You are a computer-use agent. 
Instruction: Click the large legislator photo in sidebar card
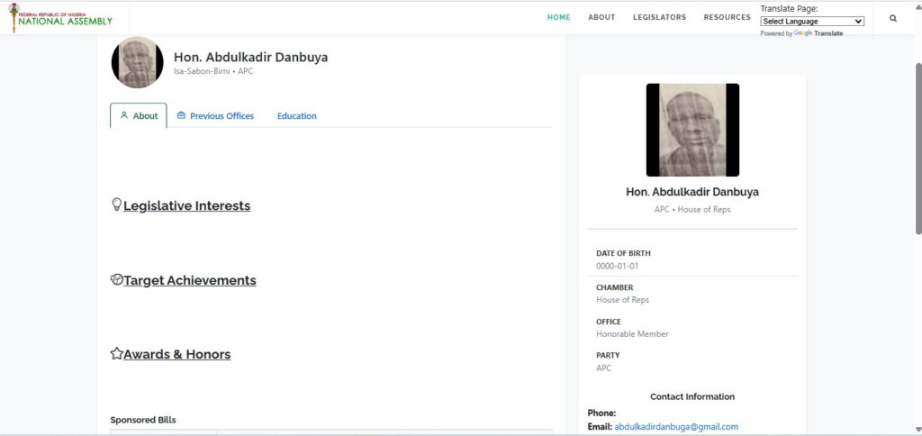(691, 130)
